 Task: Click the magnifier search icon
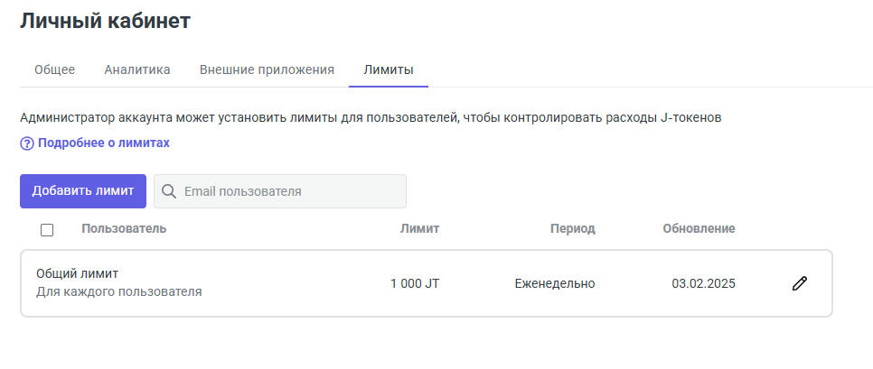[168, 191]
